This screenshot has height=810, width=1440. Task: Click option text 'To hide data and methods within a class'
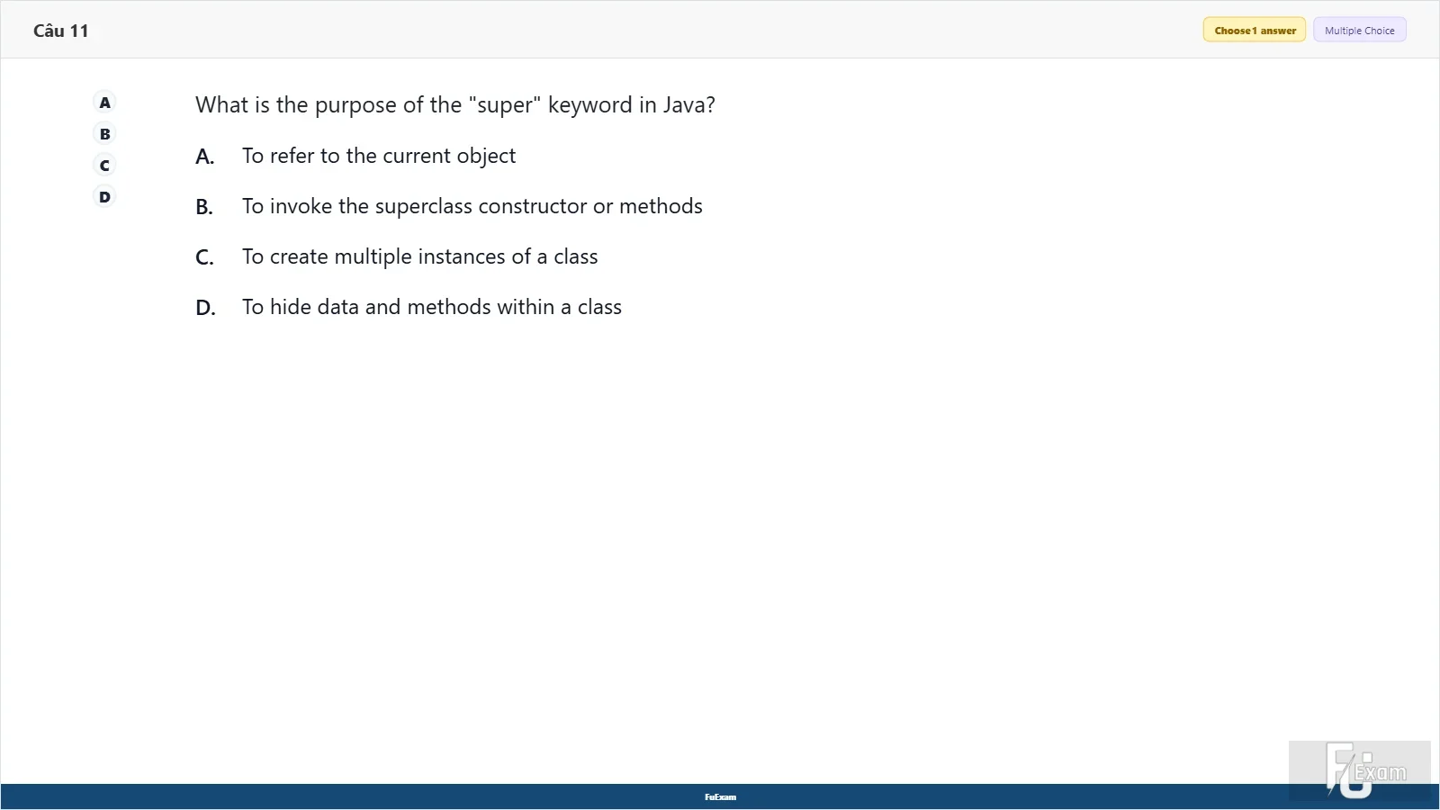point(432,307)
